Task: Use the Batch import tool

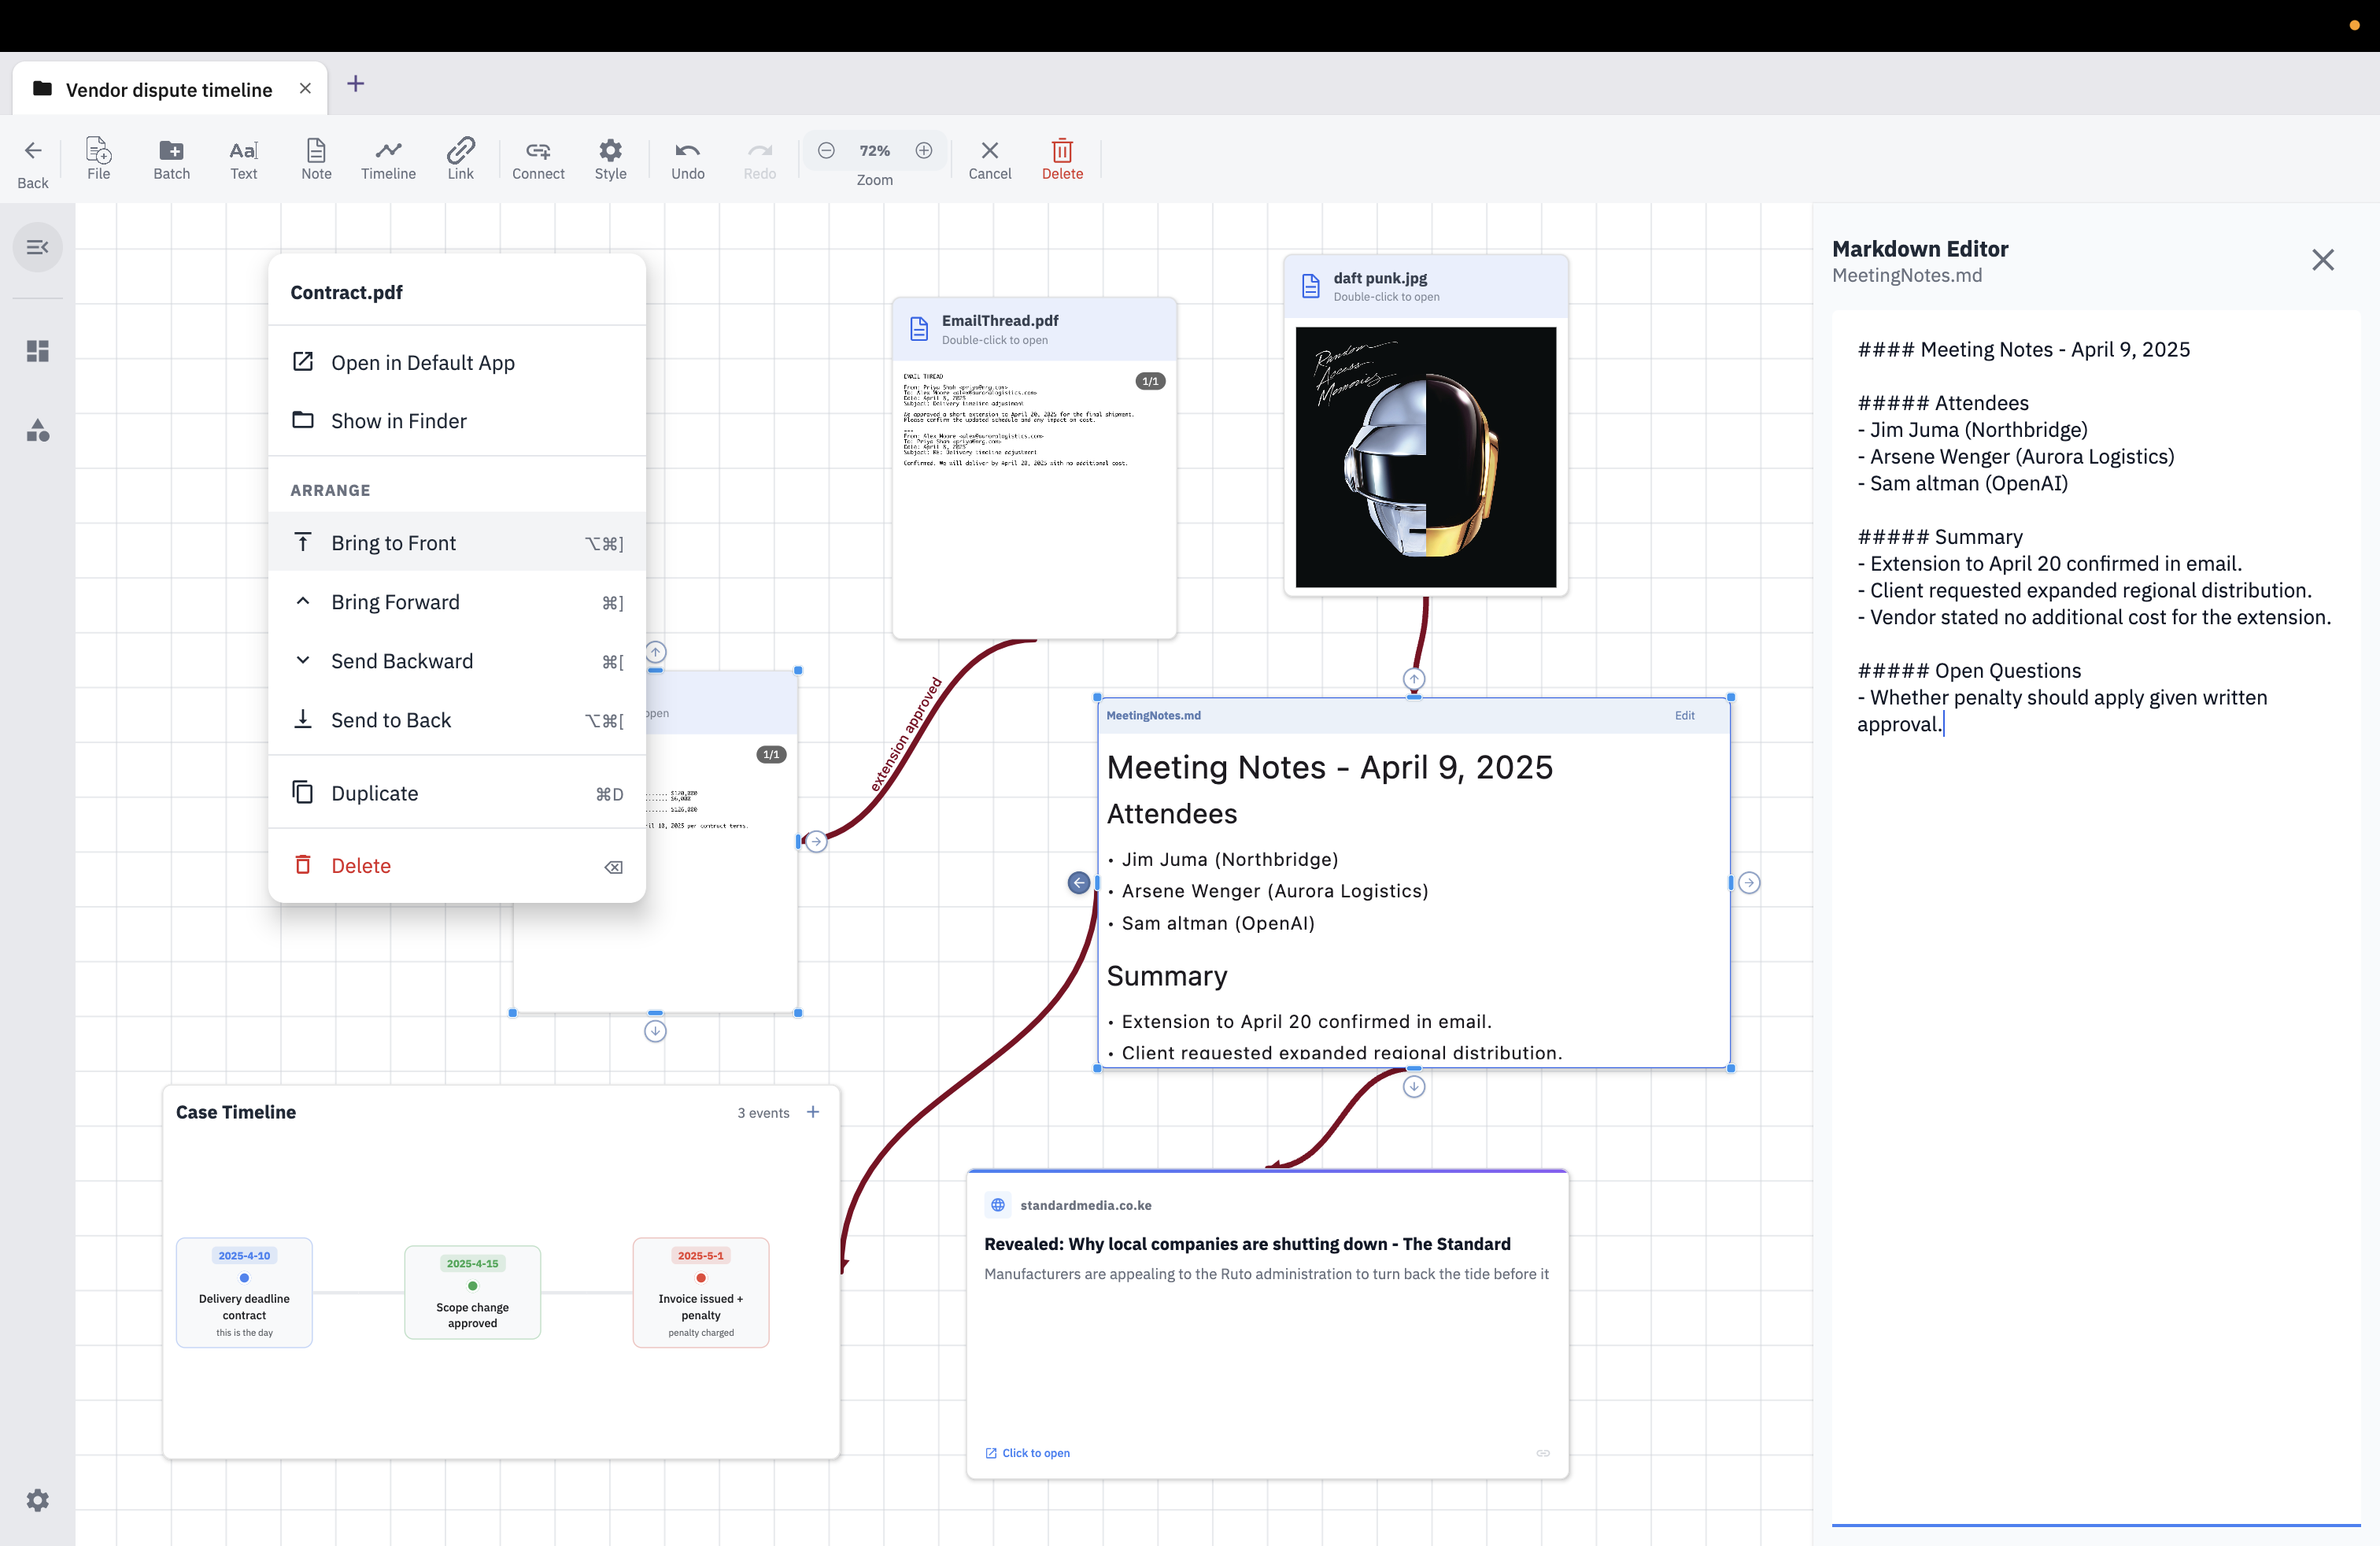Action: [170, 158]
